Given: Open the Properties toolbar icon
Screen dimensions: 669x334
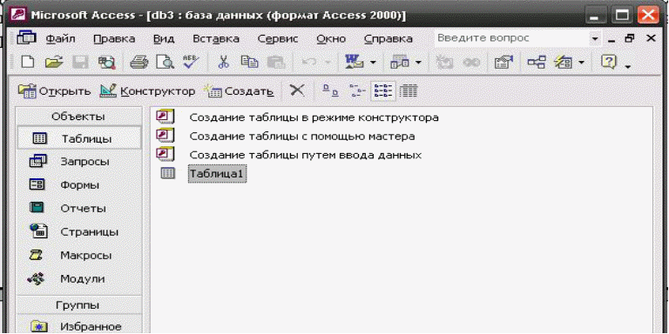Looking at the screenshot, I should [503, 63].
